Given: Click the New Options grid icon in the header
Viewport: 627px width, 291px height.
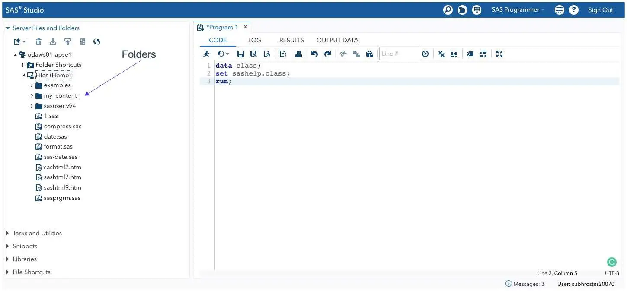Looking at the screenshot, I should tap(477, 10).
